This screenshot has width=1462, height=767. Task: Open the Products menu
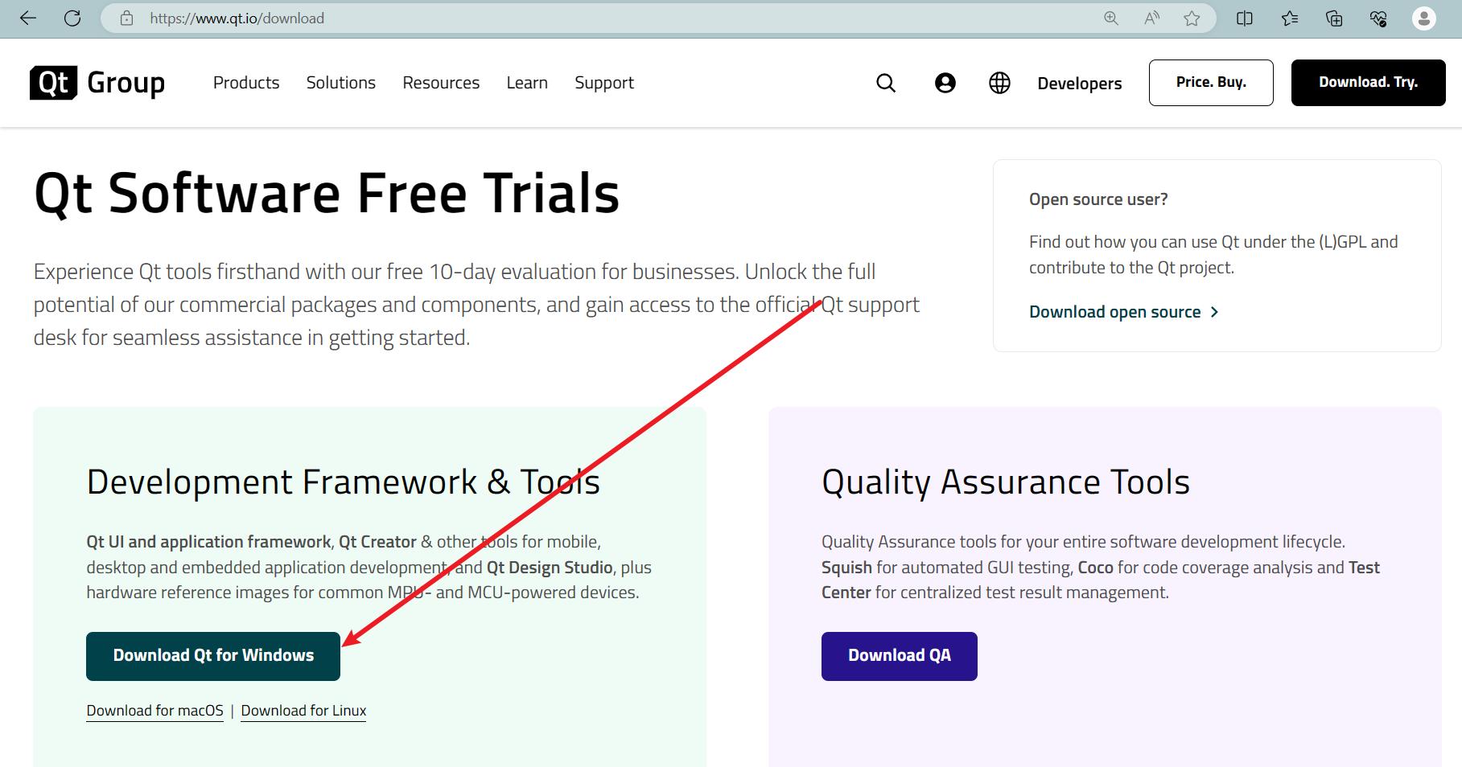pyautogui.click(x=246, y=83)
